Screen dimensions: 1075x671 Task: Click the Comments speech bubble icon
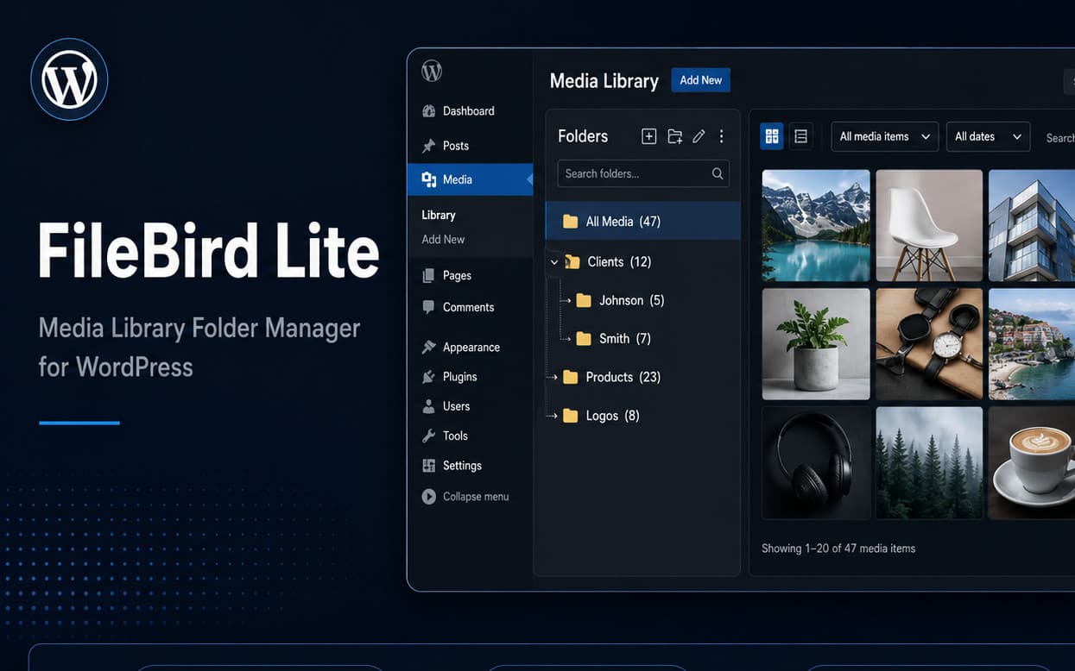[x=428, y=307]
